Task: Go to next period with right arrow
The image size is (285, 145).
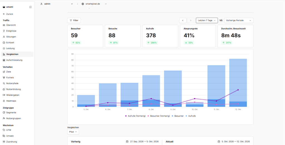Action: (190, 21)
